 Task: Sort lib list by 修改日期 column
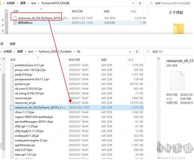[74, 60]
